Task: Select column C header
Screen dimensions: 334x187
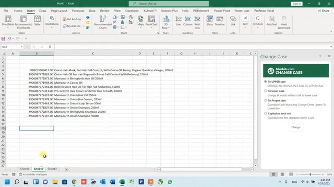Action: [93, 54]
